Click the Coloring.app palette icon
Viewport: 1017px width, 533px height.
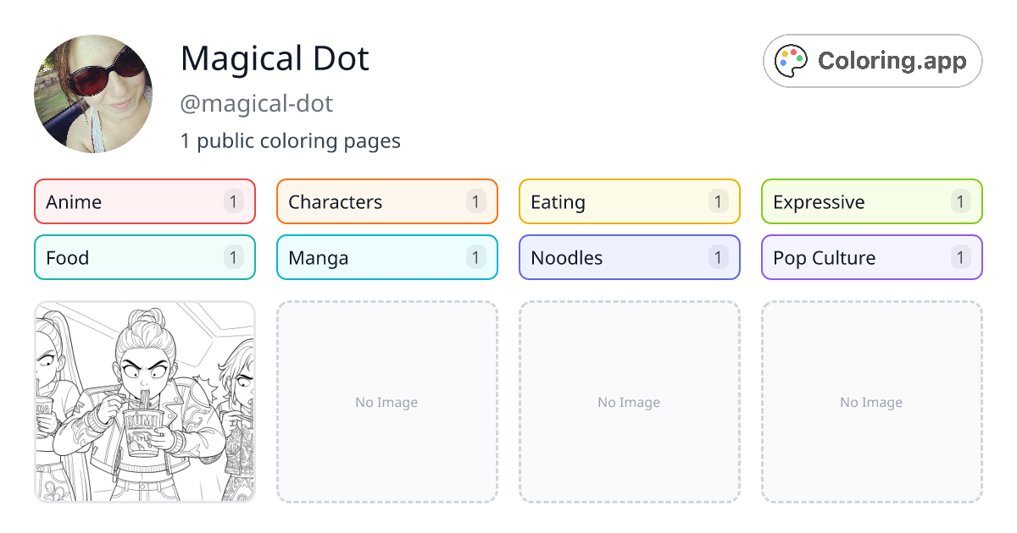(x=791, y=59)
